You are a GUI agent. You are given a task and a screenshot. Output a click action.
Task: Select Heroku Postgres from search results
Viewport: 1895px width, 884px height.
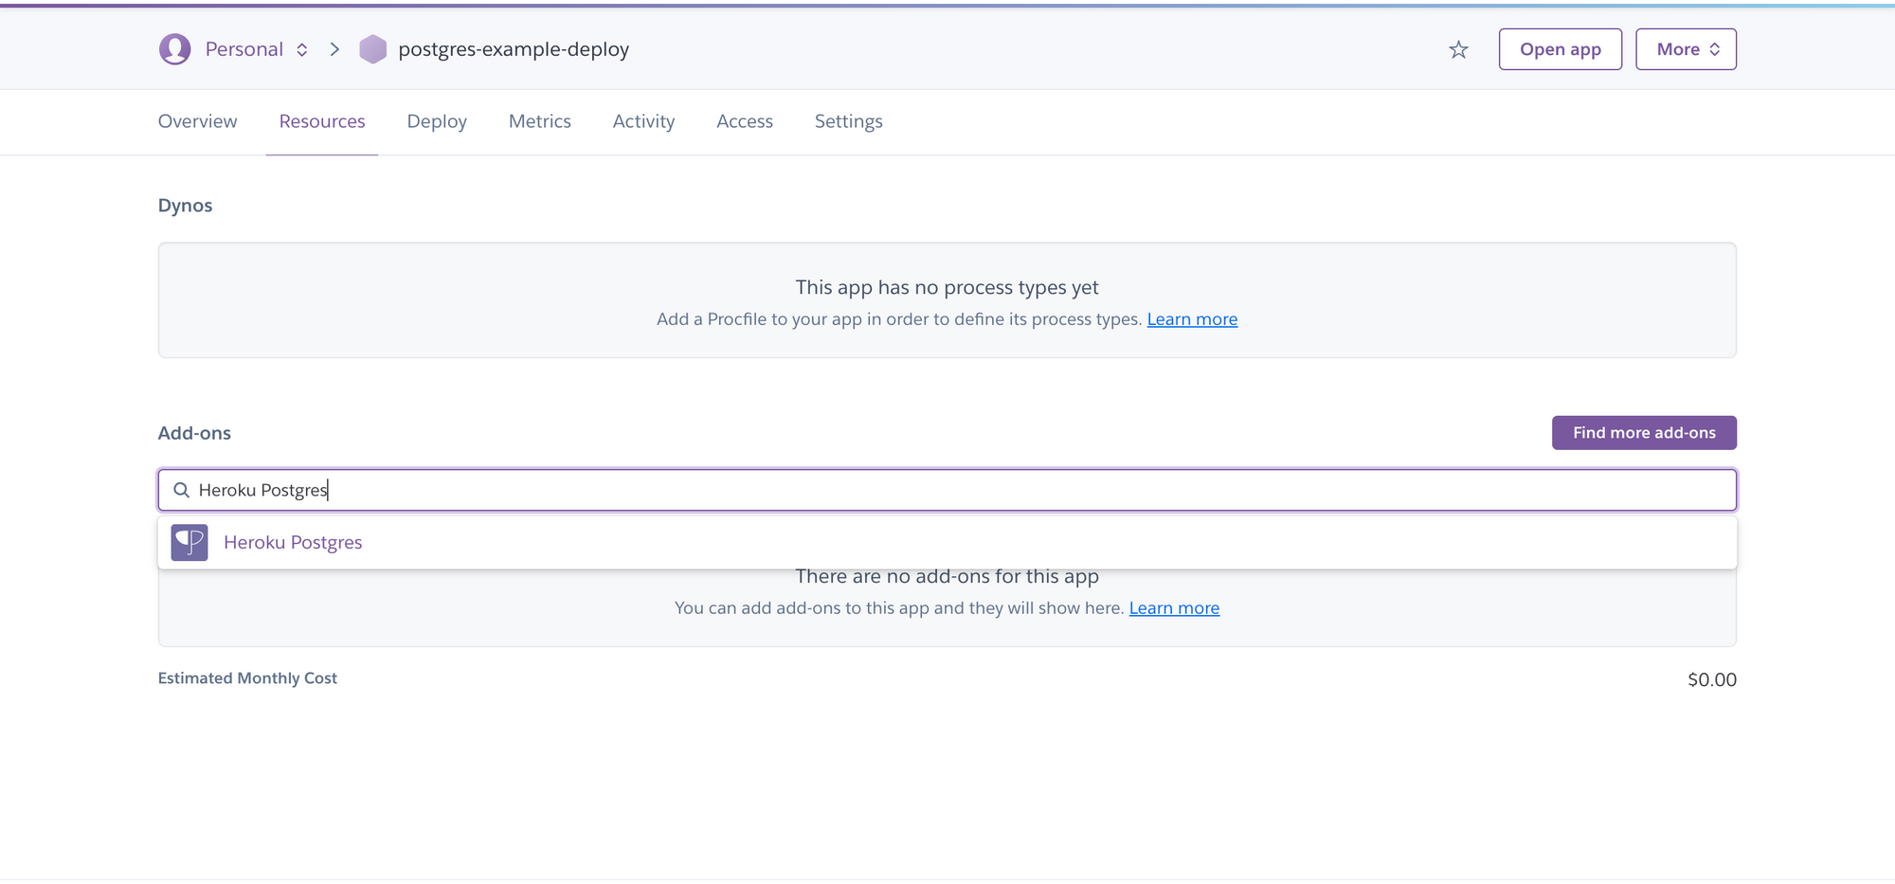coord(947,543)
